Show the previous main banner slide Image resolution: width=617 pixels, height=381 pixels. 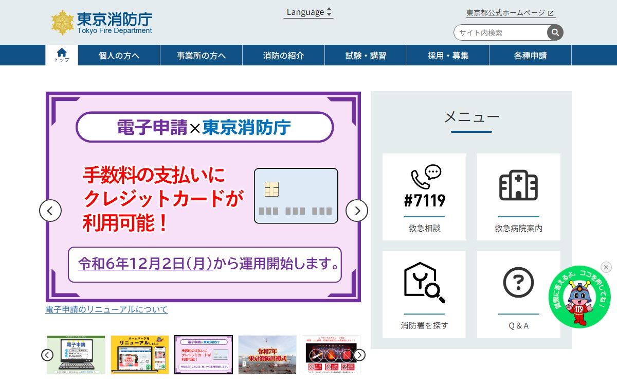coord(50,211)
